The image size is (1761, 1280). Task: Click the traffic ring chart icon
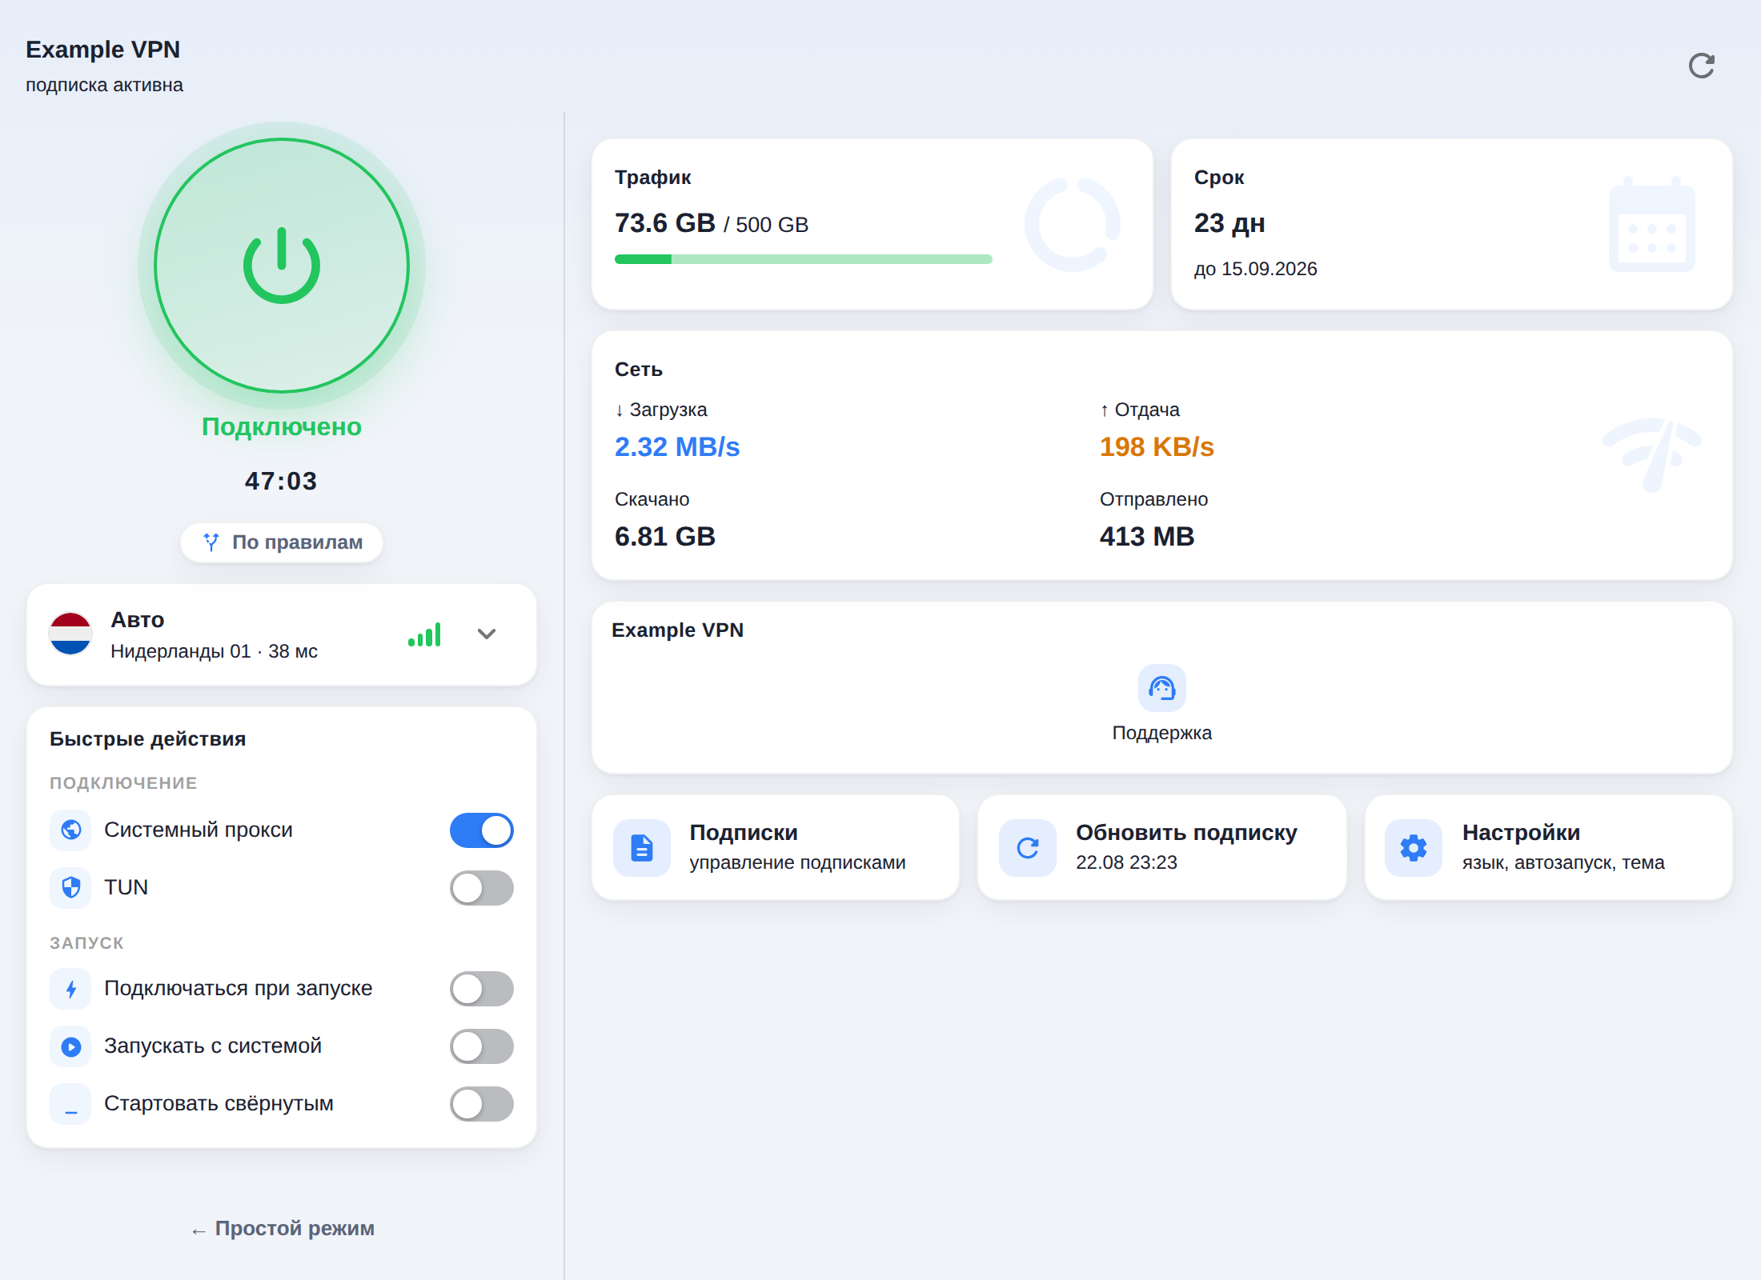[1073, 224]
